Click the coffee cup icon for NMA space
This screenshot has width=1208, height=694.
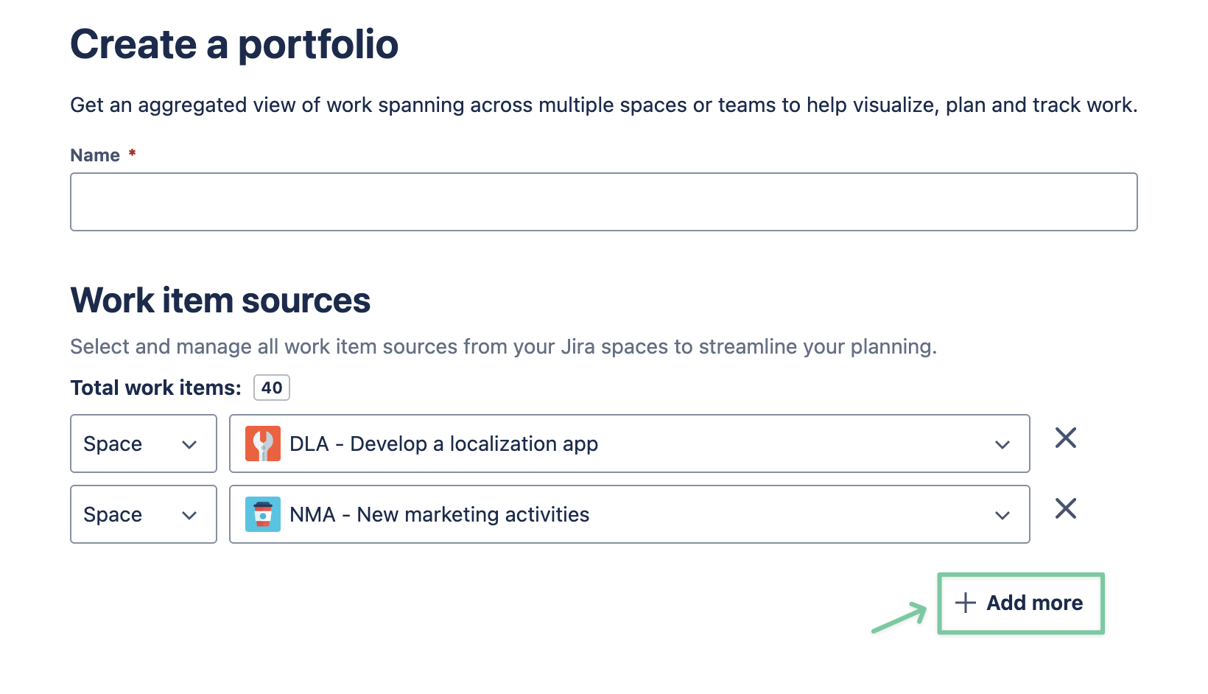[263, 514]
